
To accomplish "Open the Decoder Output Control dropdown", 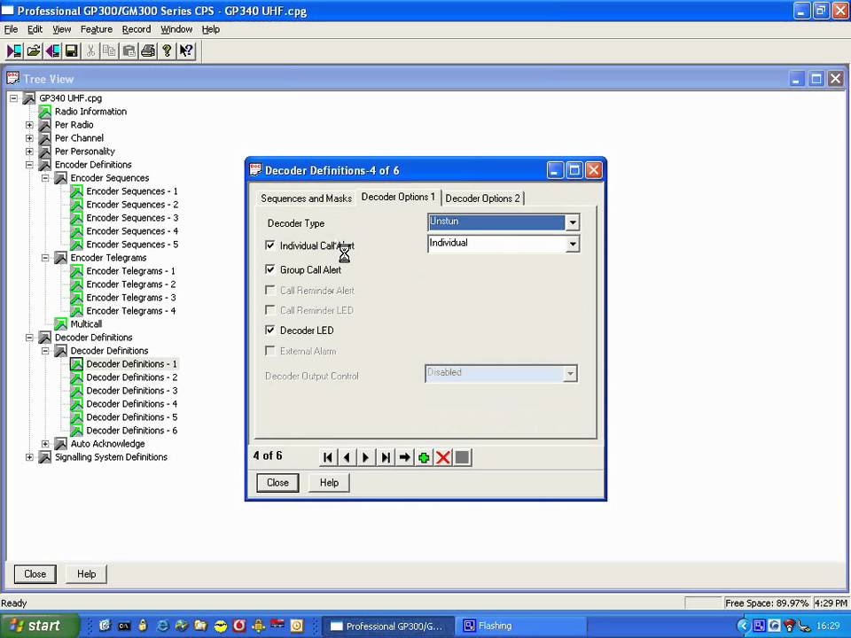I will 570,373.
